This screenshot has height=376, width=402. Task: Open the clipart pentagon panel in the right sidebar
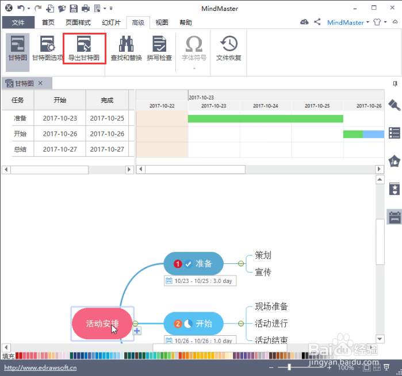395,161
